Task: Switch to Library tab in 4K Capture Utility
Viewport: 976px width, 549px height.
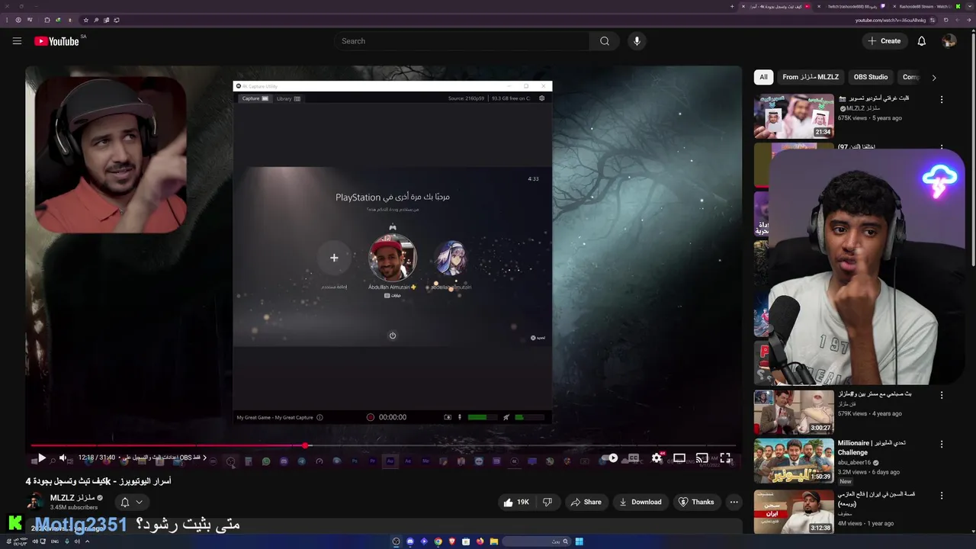Action: coord(287,98)
